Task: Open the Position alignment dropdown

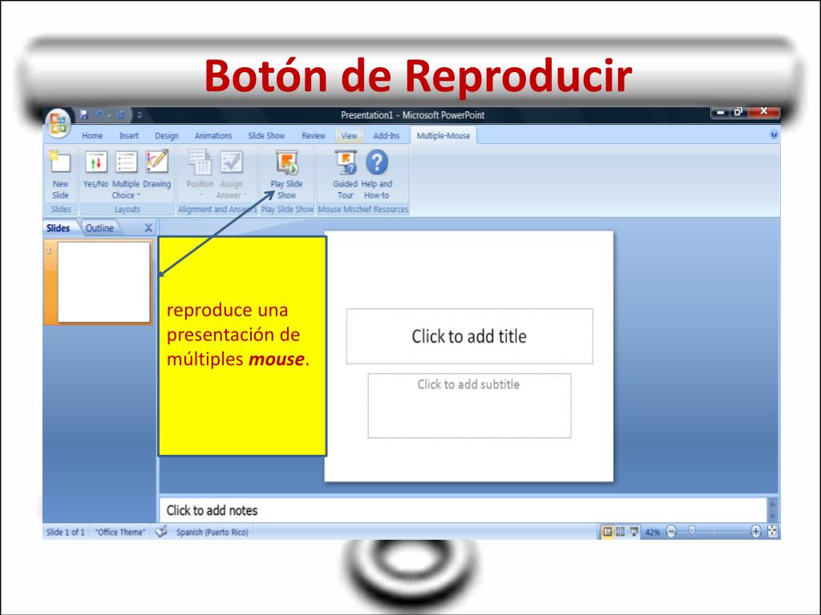Action: pyautogui.click(x=200, y=175)
